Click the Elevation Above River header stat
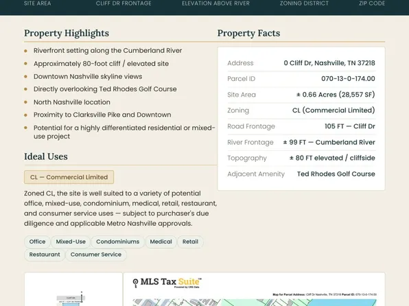This screenshot has height=306, width=409. pos(215,3)
